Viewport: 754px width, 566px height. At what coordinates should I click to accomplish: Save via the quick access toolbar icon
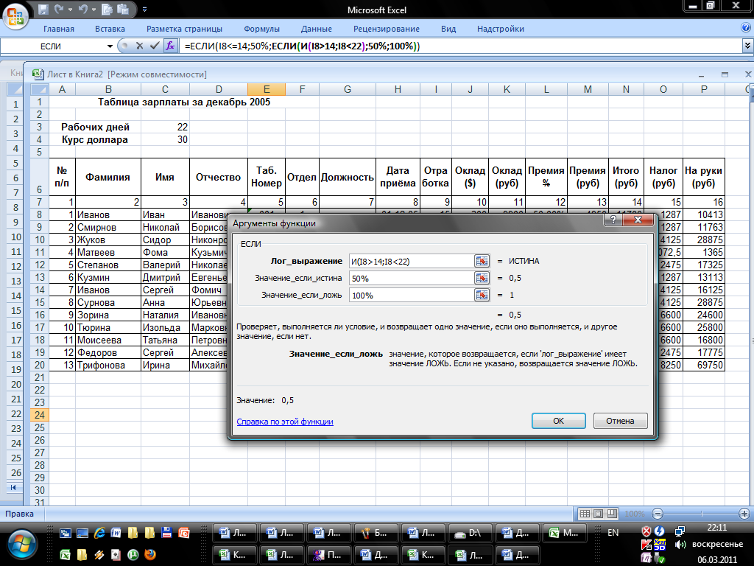tap(43, 9)
